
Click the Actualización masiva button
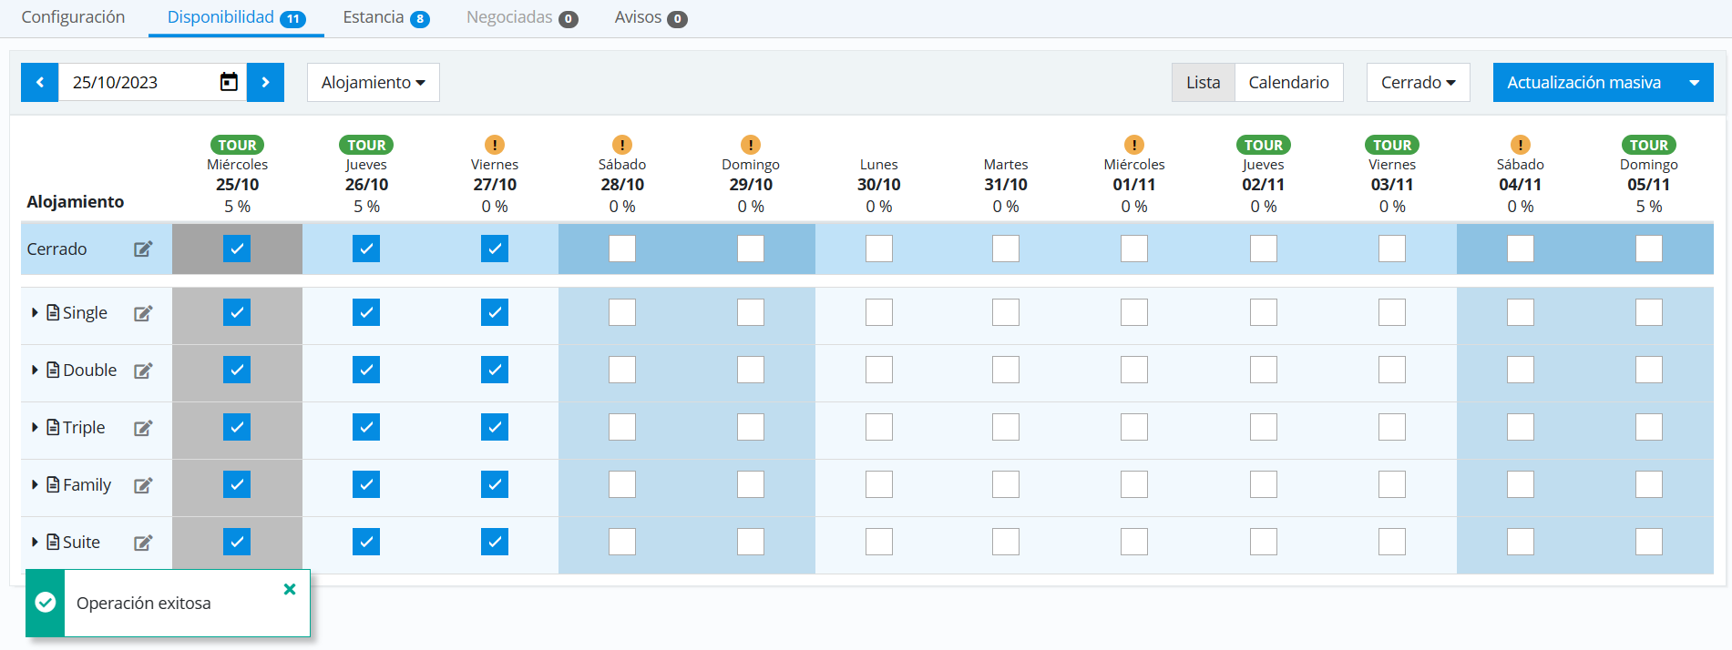tap(1583, 83)
